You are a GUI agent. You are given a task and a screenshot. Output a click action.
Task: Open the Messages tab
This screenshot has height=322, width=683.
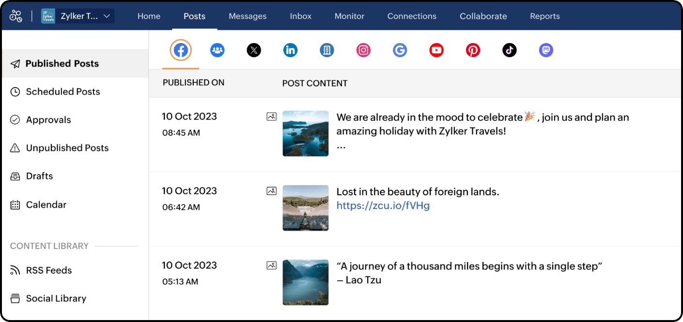tap(247, 16)
